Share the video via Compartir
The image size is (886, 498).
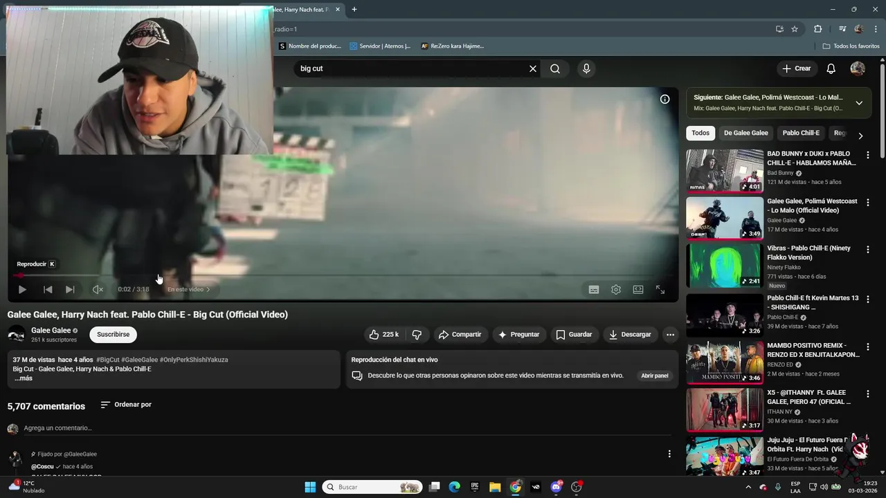[x=460, y=335]
